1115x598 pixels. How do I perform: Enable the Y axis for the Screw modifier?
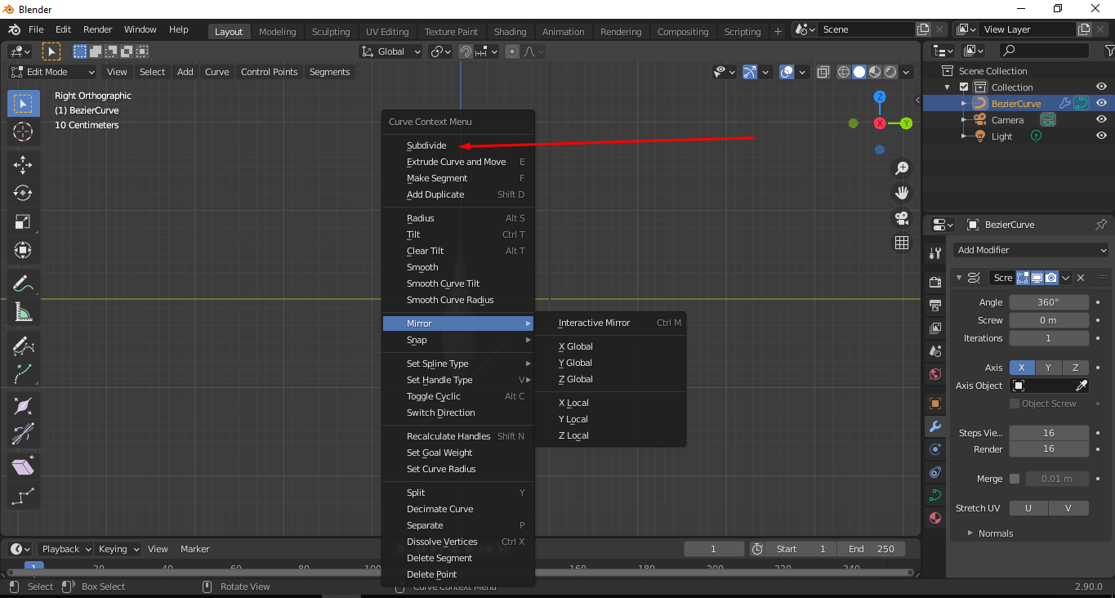click(1049, 368)
